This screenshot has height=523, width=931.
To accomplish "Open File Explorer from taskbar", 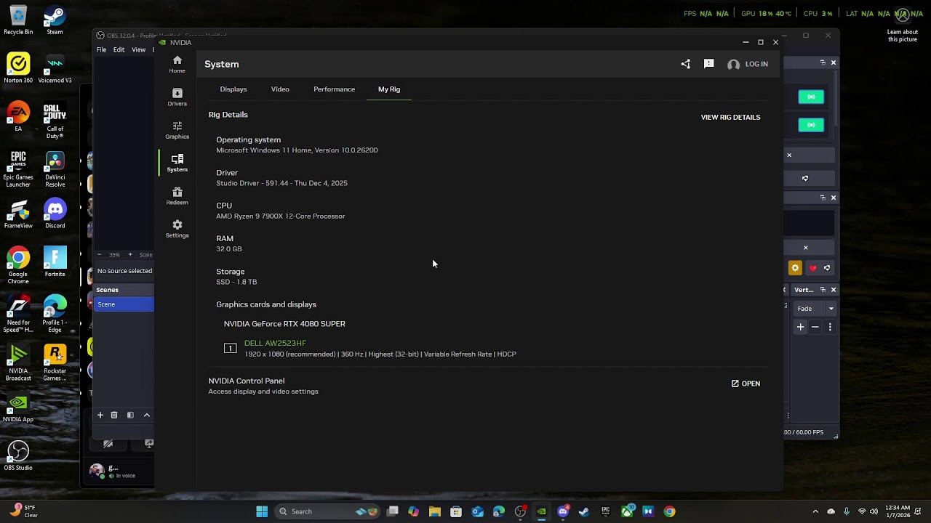I will pyautogui.click(x=435, y=511).
